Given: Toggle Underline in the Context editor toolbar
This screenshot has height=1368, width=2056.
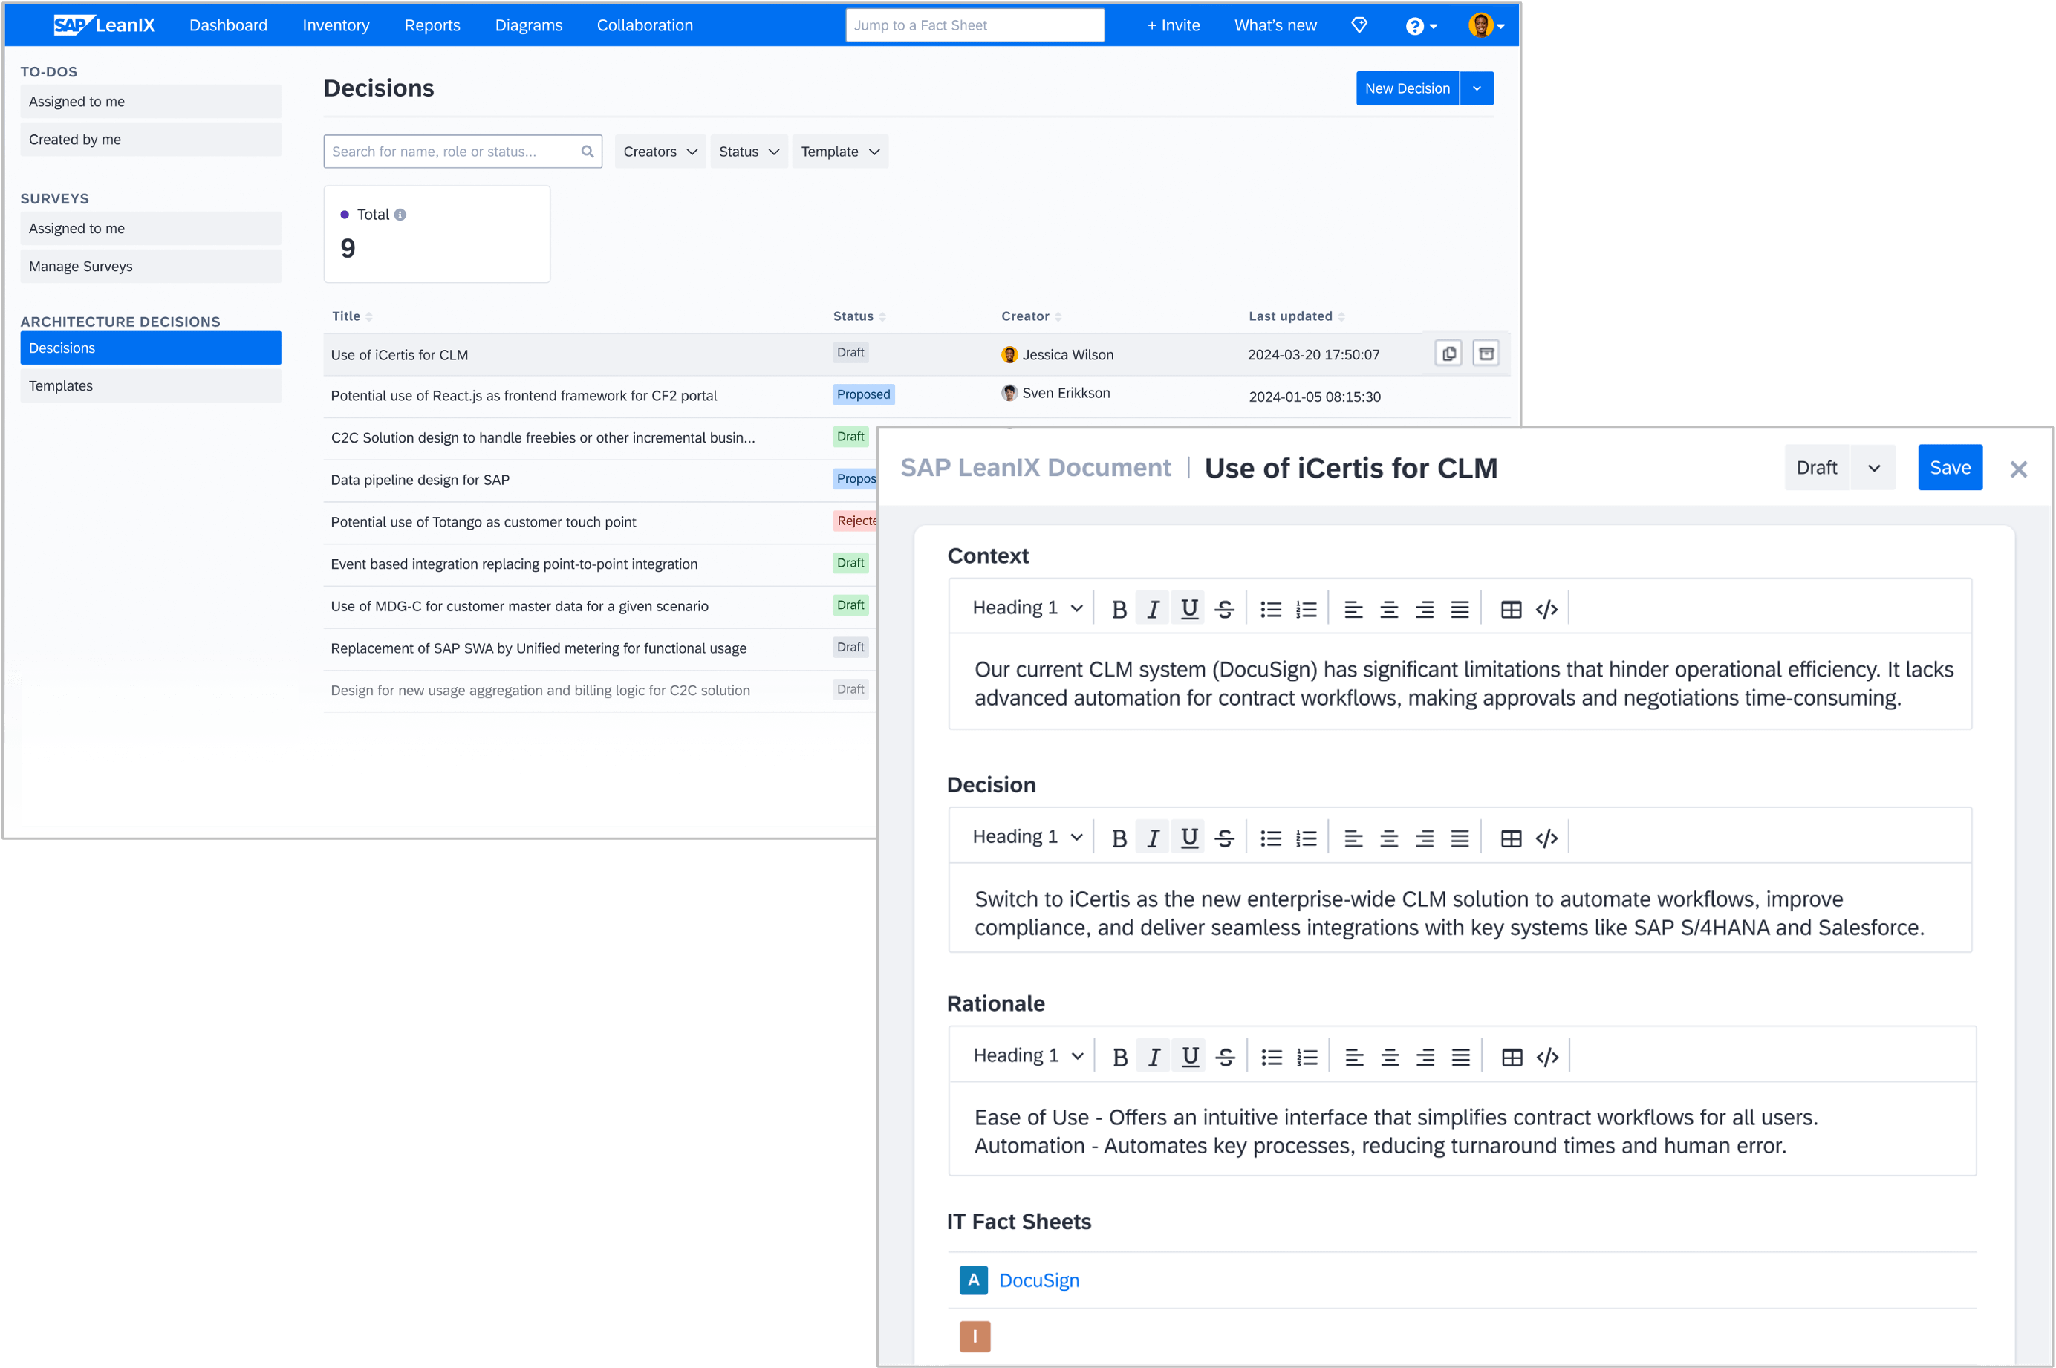Looking at the screenshot, I should tap(1189, 609).
